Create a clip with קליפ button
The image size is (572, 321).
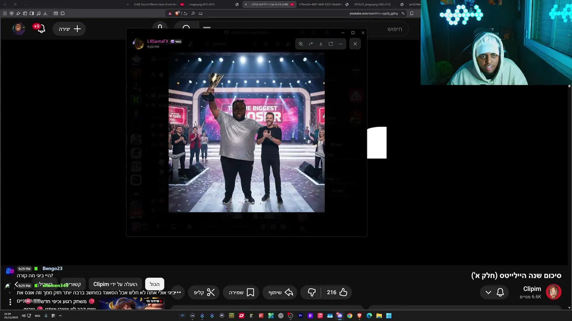(x=204, y=292)
